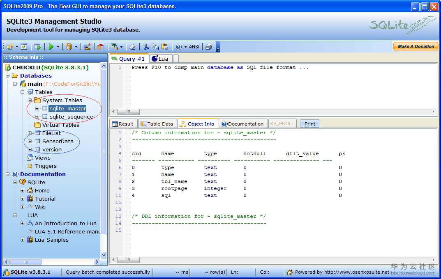Viewport: 441px width, 279px height.
Task: Open dropdown arrow next to connect icon
Action: click(17, 47)
